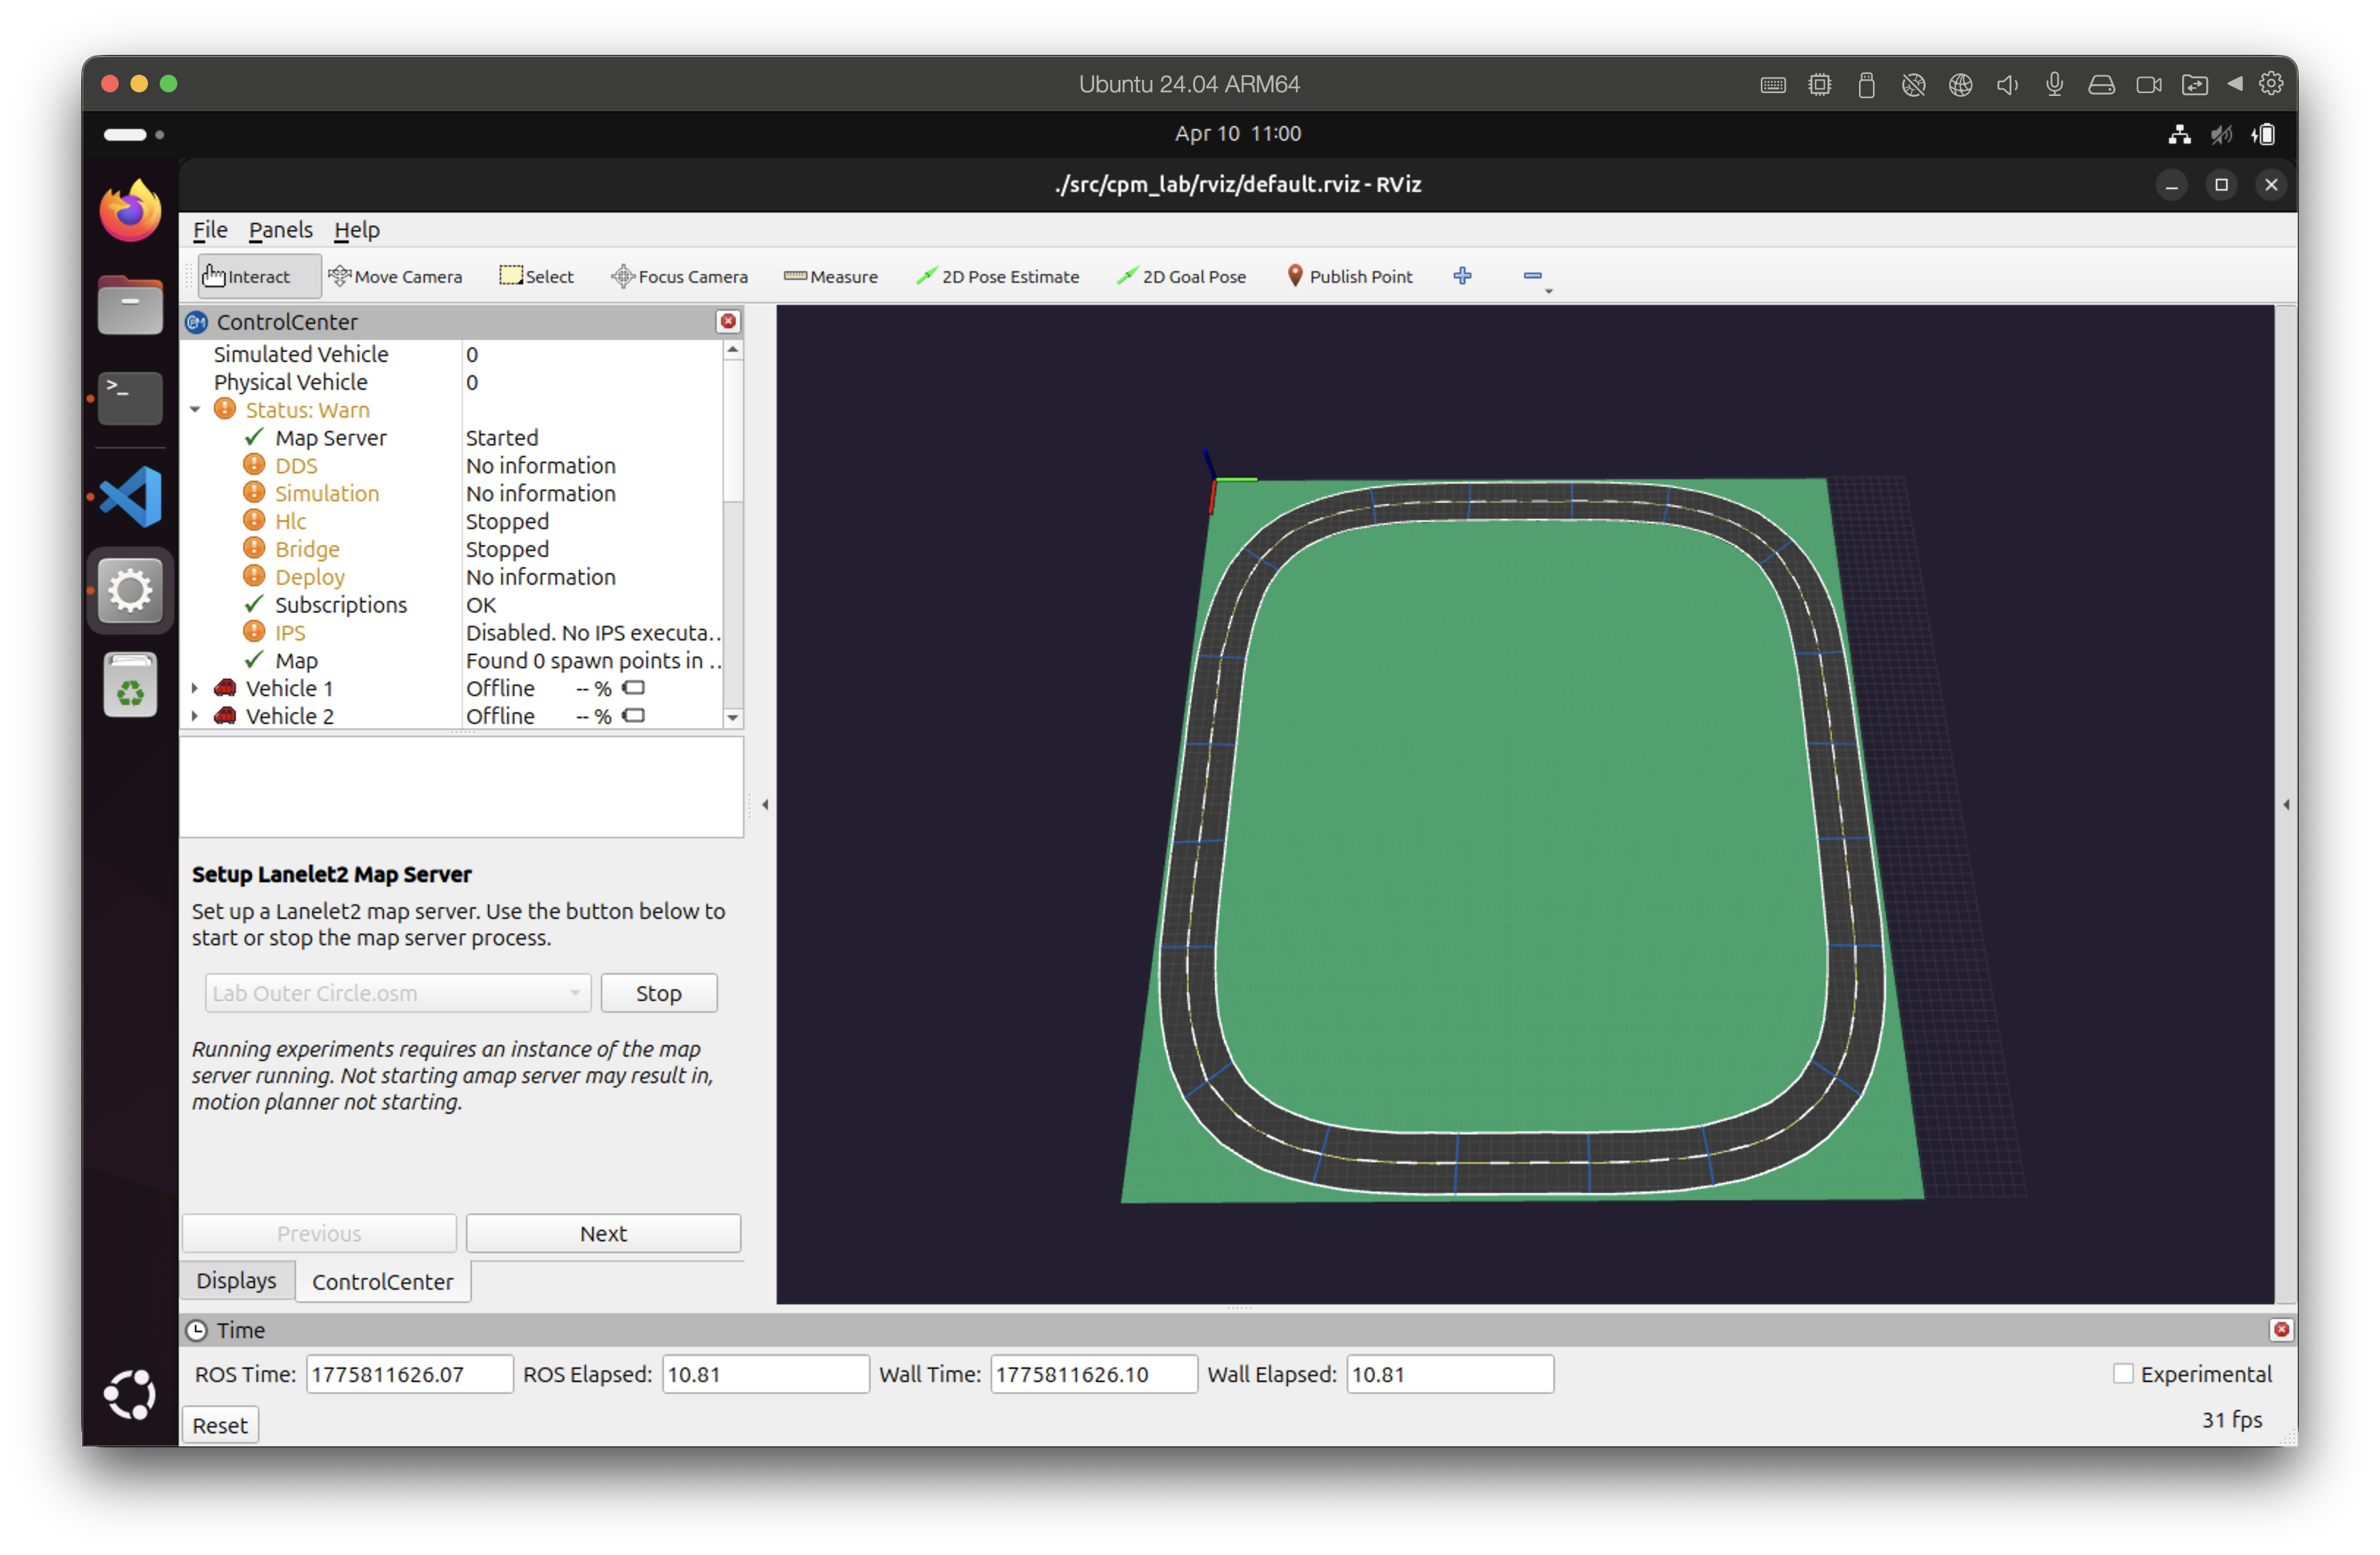Toggle the Experimental checkbox
The height and width of the screenshot is (1555, 2380).
click(x=2122, y=1373)
